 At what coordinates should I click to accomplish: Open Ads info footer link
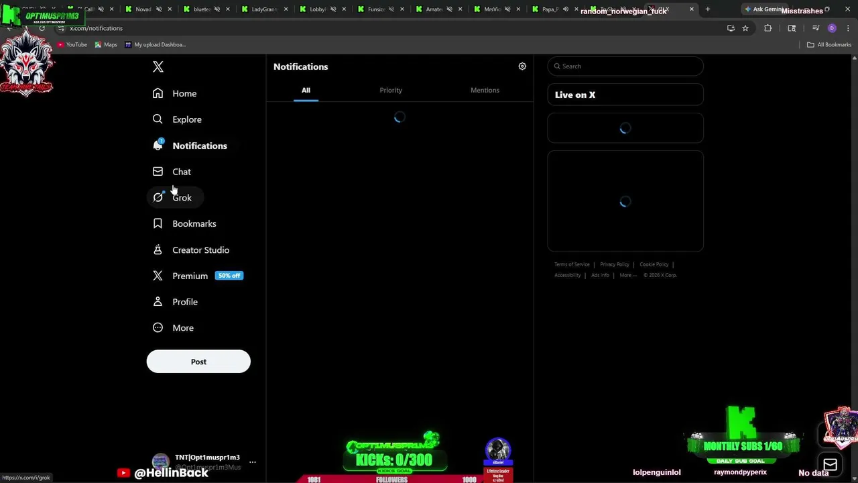point(600,275)
